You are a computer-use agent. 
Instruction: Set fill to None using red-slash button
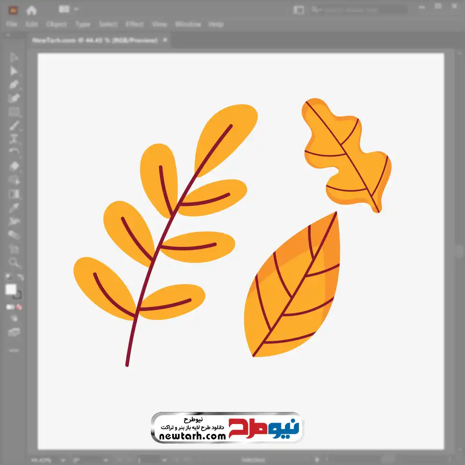point(20,307)
